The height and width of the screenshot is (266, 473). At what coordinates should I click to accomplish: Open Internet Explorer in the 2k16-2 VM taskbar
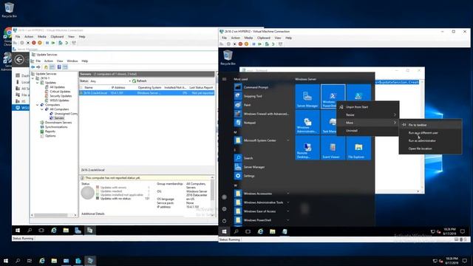point(260,231)
